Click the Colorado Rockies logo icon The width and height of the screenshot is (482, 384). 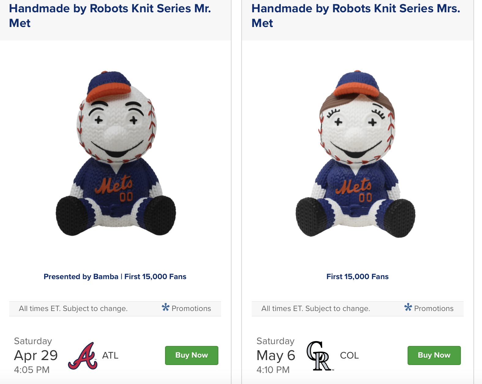point(319,356)
